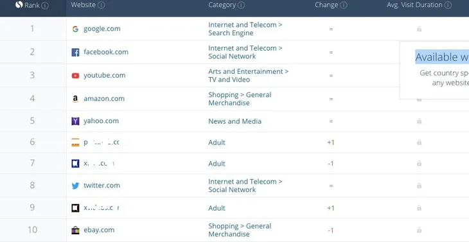Click the lock icon in google.com row

tap(419, 29)
